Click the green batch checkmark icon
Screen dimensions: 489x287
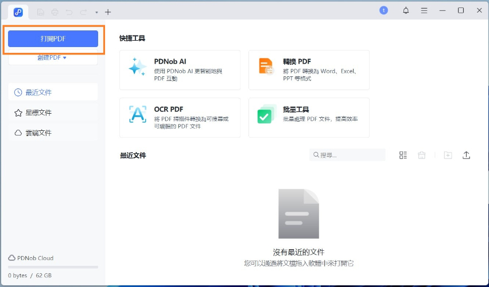click(x=267, y=114)
